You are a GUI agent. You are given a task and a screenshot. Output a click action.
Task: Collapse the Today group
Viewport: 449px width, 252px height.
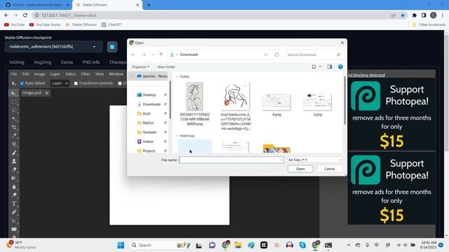point(177,76)
